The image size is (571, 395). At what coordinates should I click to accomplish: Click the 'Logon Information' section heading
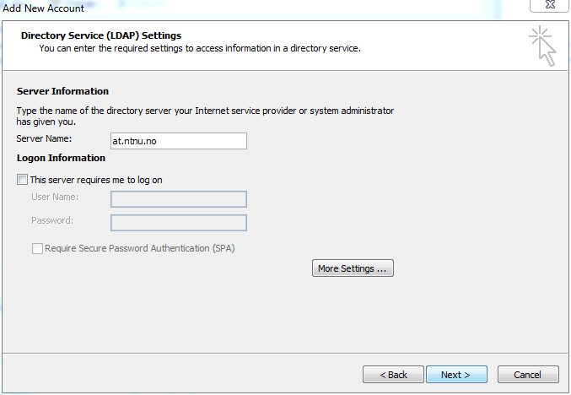point(61,158)
